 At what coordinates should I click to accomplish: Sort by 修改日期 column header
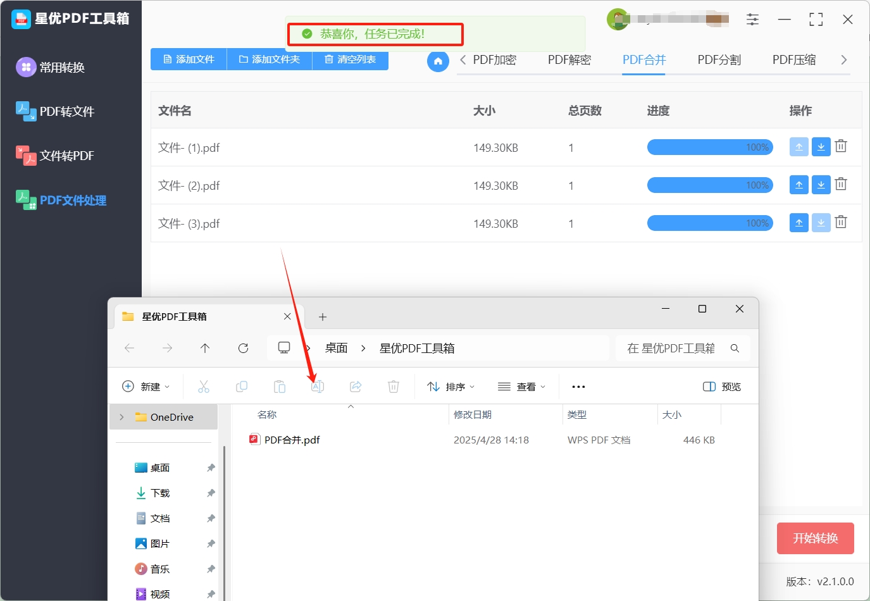pyautogui.click(x=473, y=414)
